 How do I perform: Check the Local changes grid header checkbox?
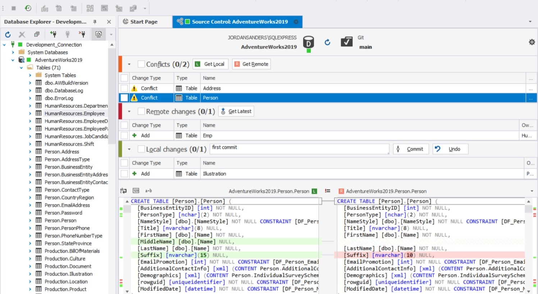[124, 163]
